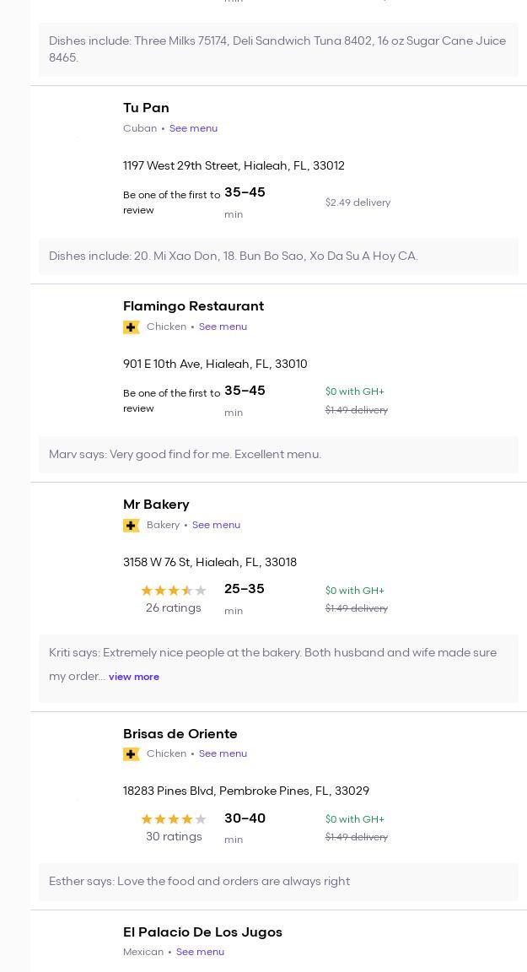The image size is (527, 972).
Task: Click Marv's review of Flamingo Restaurant
Action: (185, 454)
